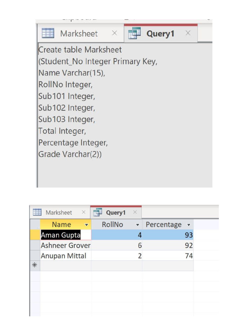Place cursor in the Create table SQL text

click(80, 50)
